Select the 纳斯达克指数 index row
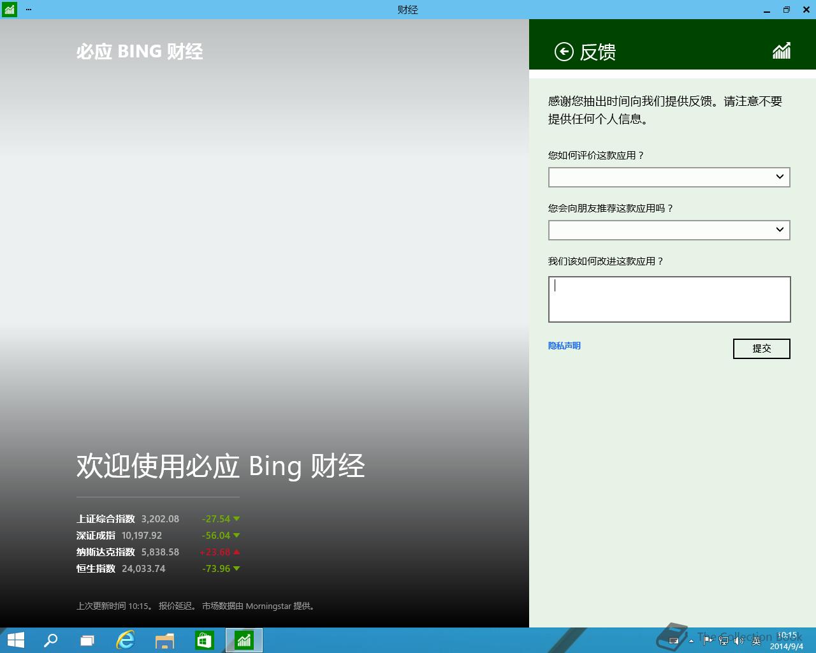The image size is (816, 653). (158, 552)
